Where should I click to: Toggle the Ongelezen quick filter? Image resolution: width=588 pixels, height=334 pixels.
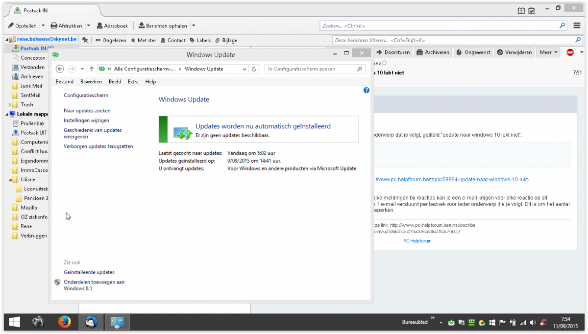coord(110,40)
